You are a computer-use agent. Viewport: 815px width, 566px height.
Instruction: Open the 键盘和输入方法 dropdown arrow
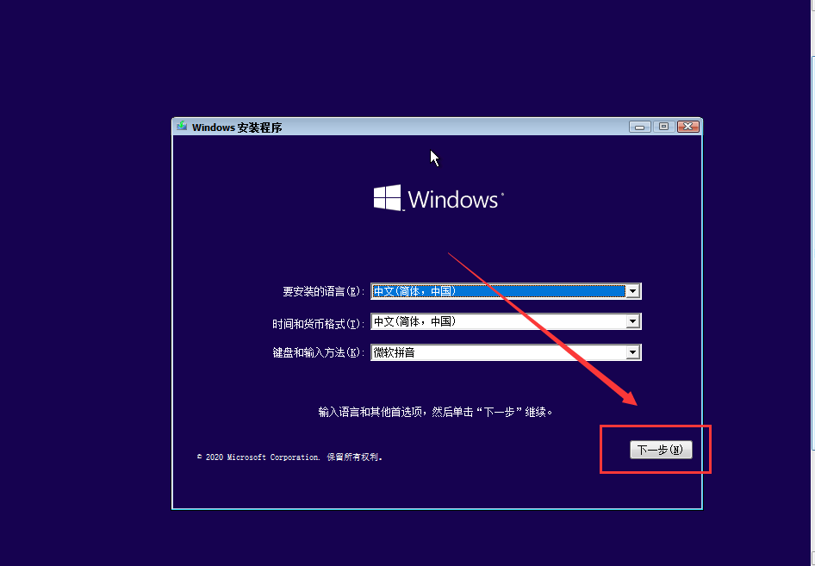632,352
